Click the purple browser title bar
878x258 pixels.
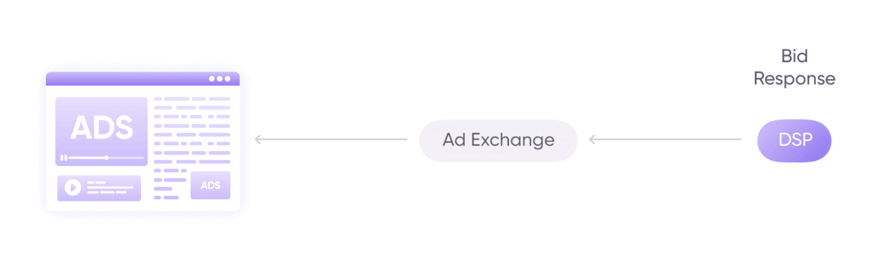(143, 79)
